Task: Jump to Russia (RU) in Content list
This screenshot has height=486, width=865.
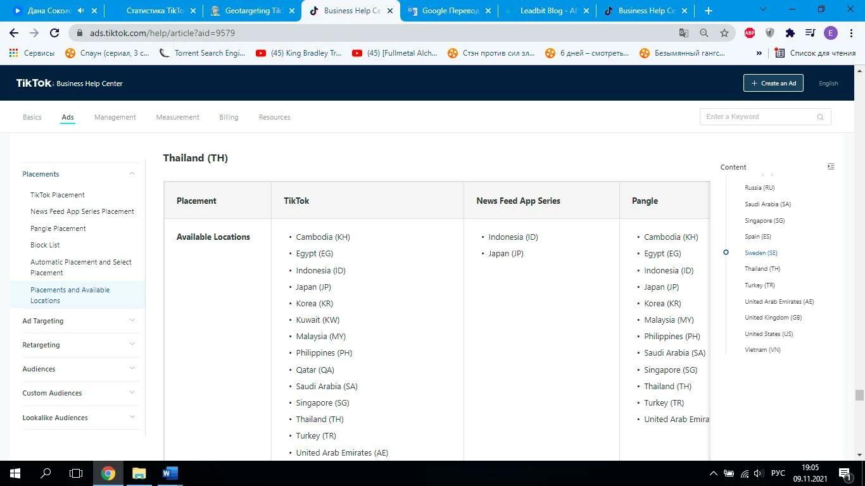Action: point(759,187)
